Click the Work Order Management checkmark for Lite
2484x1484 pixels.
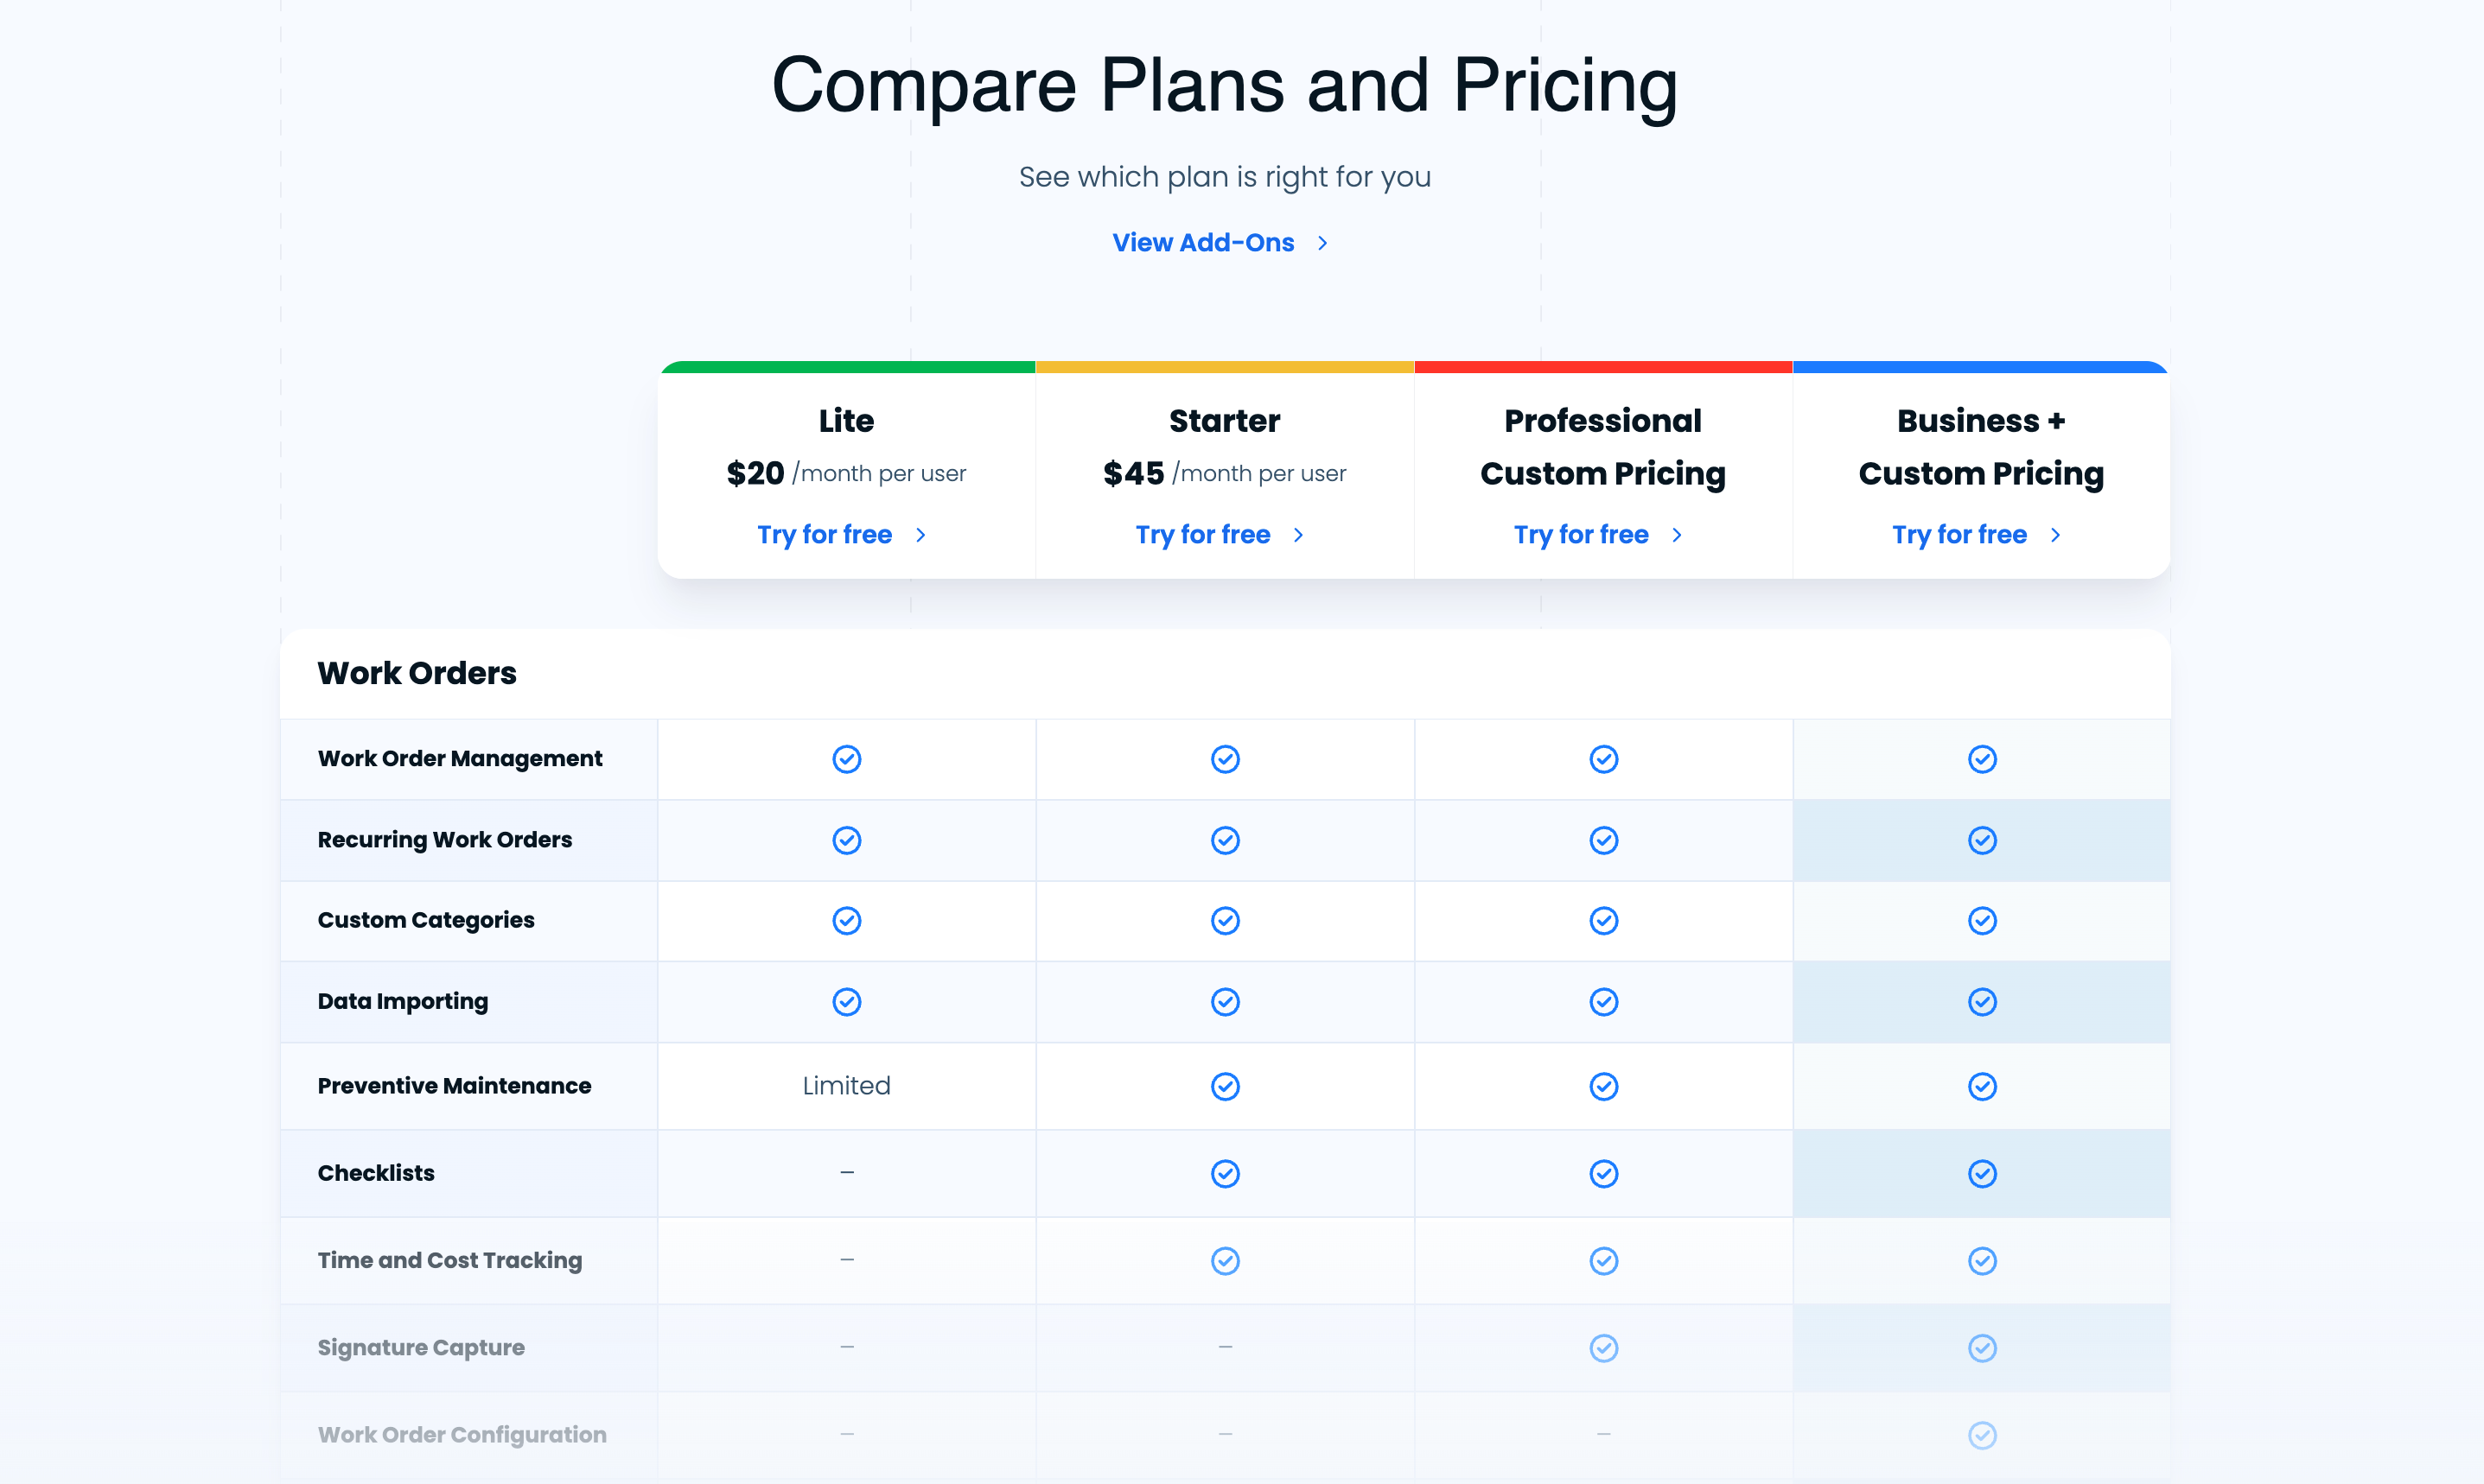click(x=845, y=758)
